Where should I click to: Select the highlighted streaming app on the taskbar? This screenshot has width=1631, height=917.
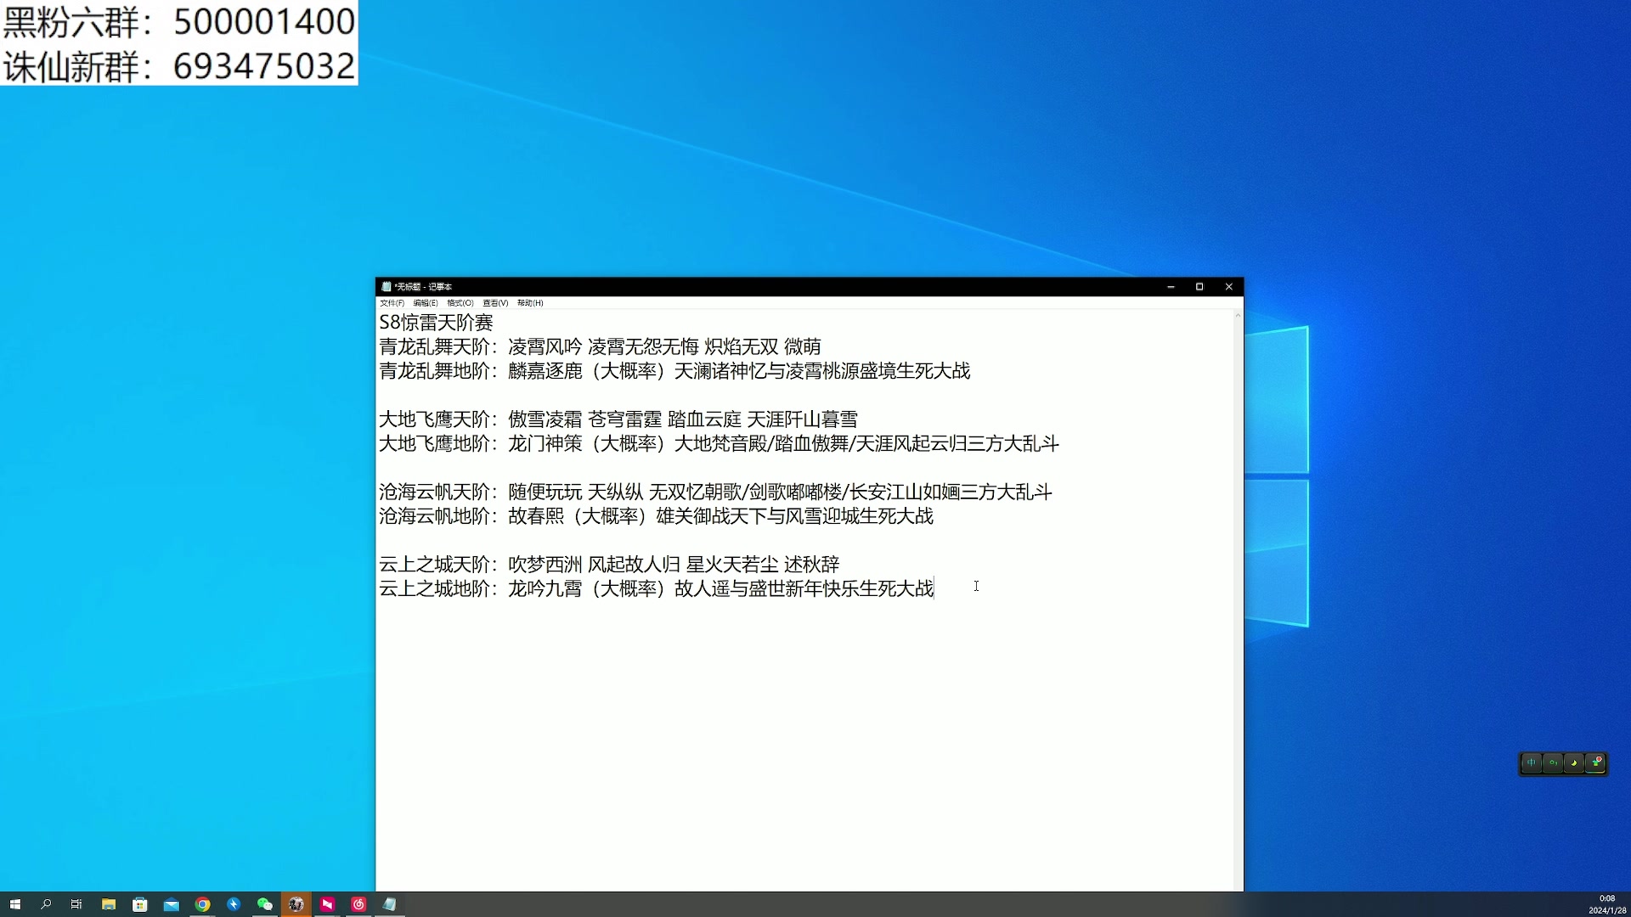point(296,904)
